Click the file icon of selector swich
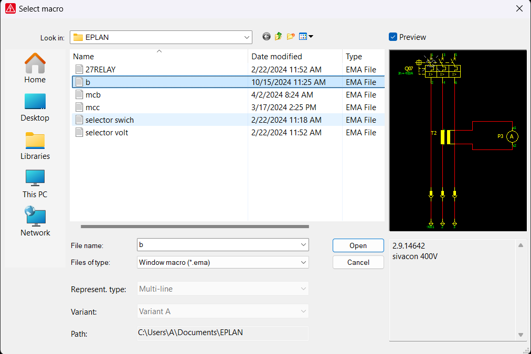Viewport: 531px width, 354px height. pos(79,120)
